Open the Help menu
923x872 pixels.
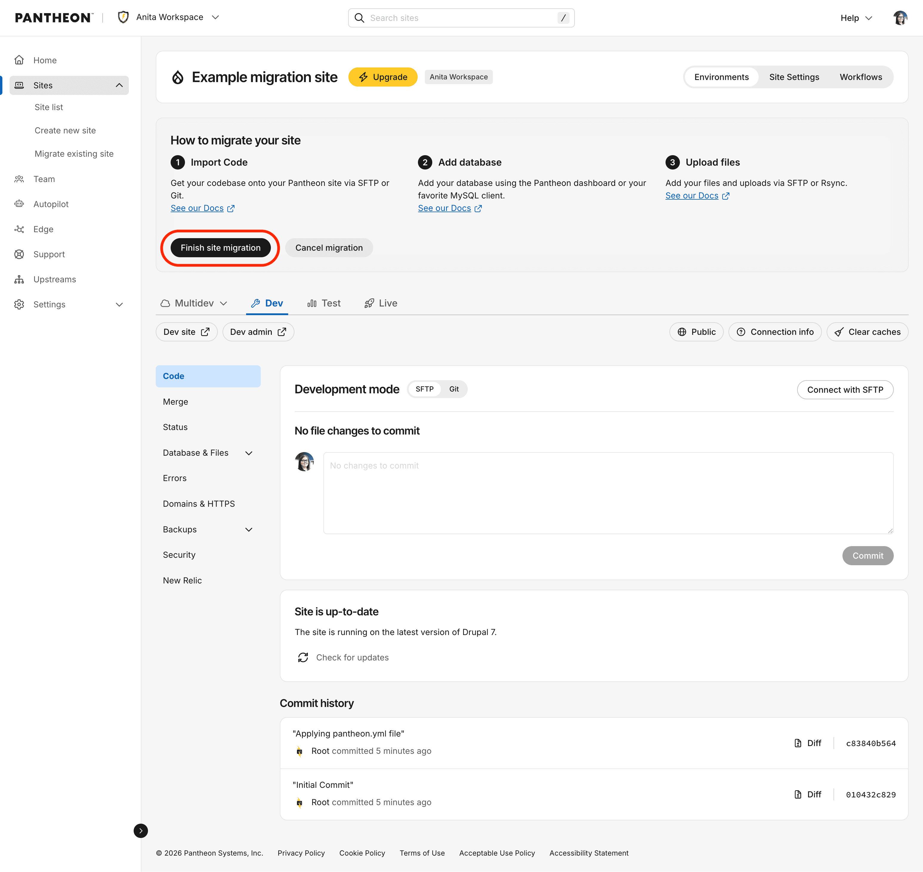(856, 18)
